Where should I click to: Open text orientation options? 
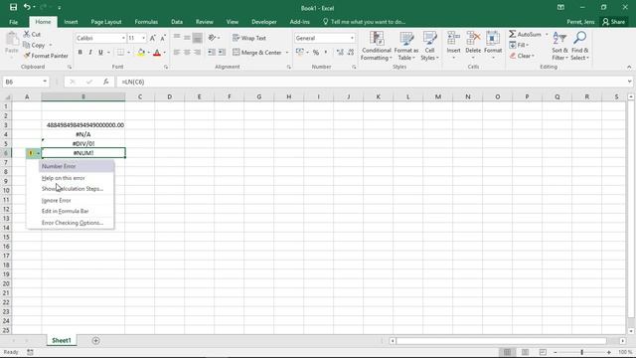coord(214,38)
